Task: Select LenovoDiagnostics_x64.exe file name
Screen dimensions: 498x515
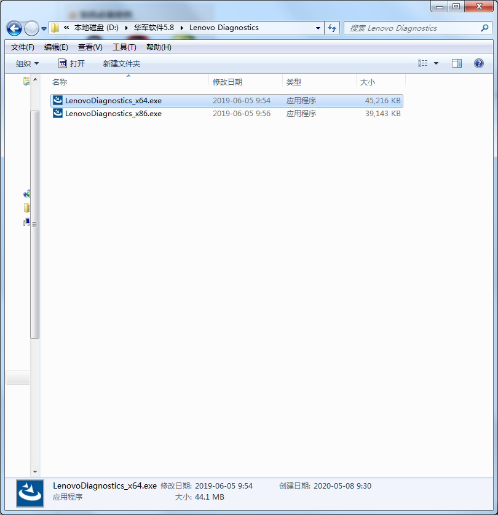Action: (x=113, y=101)
